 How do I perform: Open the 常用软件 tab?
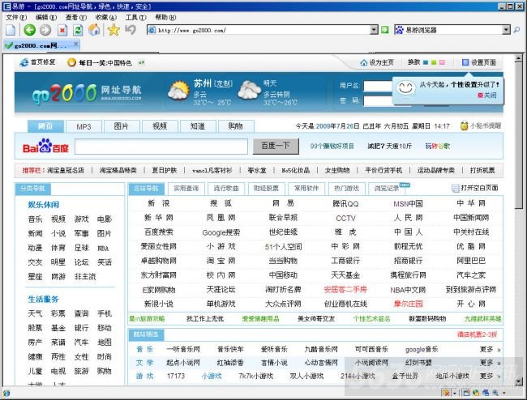(x=306, y=189)
